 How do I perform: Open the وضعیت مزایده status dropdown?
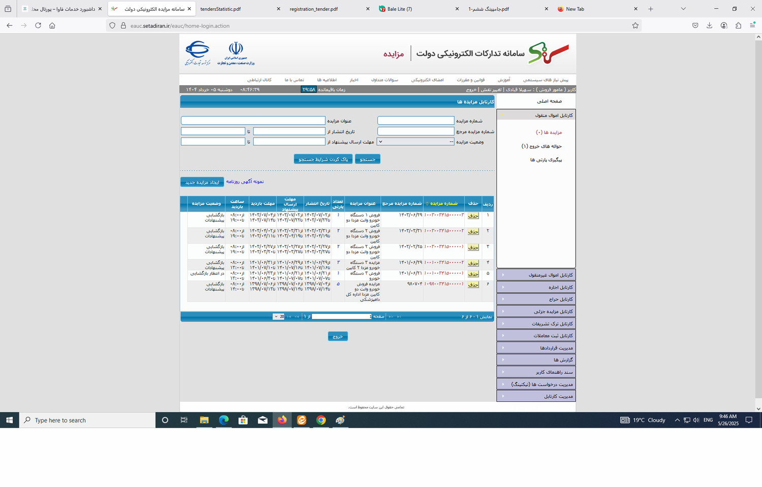click(416, 142)
